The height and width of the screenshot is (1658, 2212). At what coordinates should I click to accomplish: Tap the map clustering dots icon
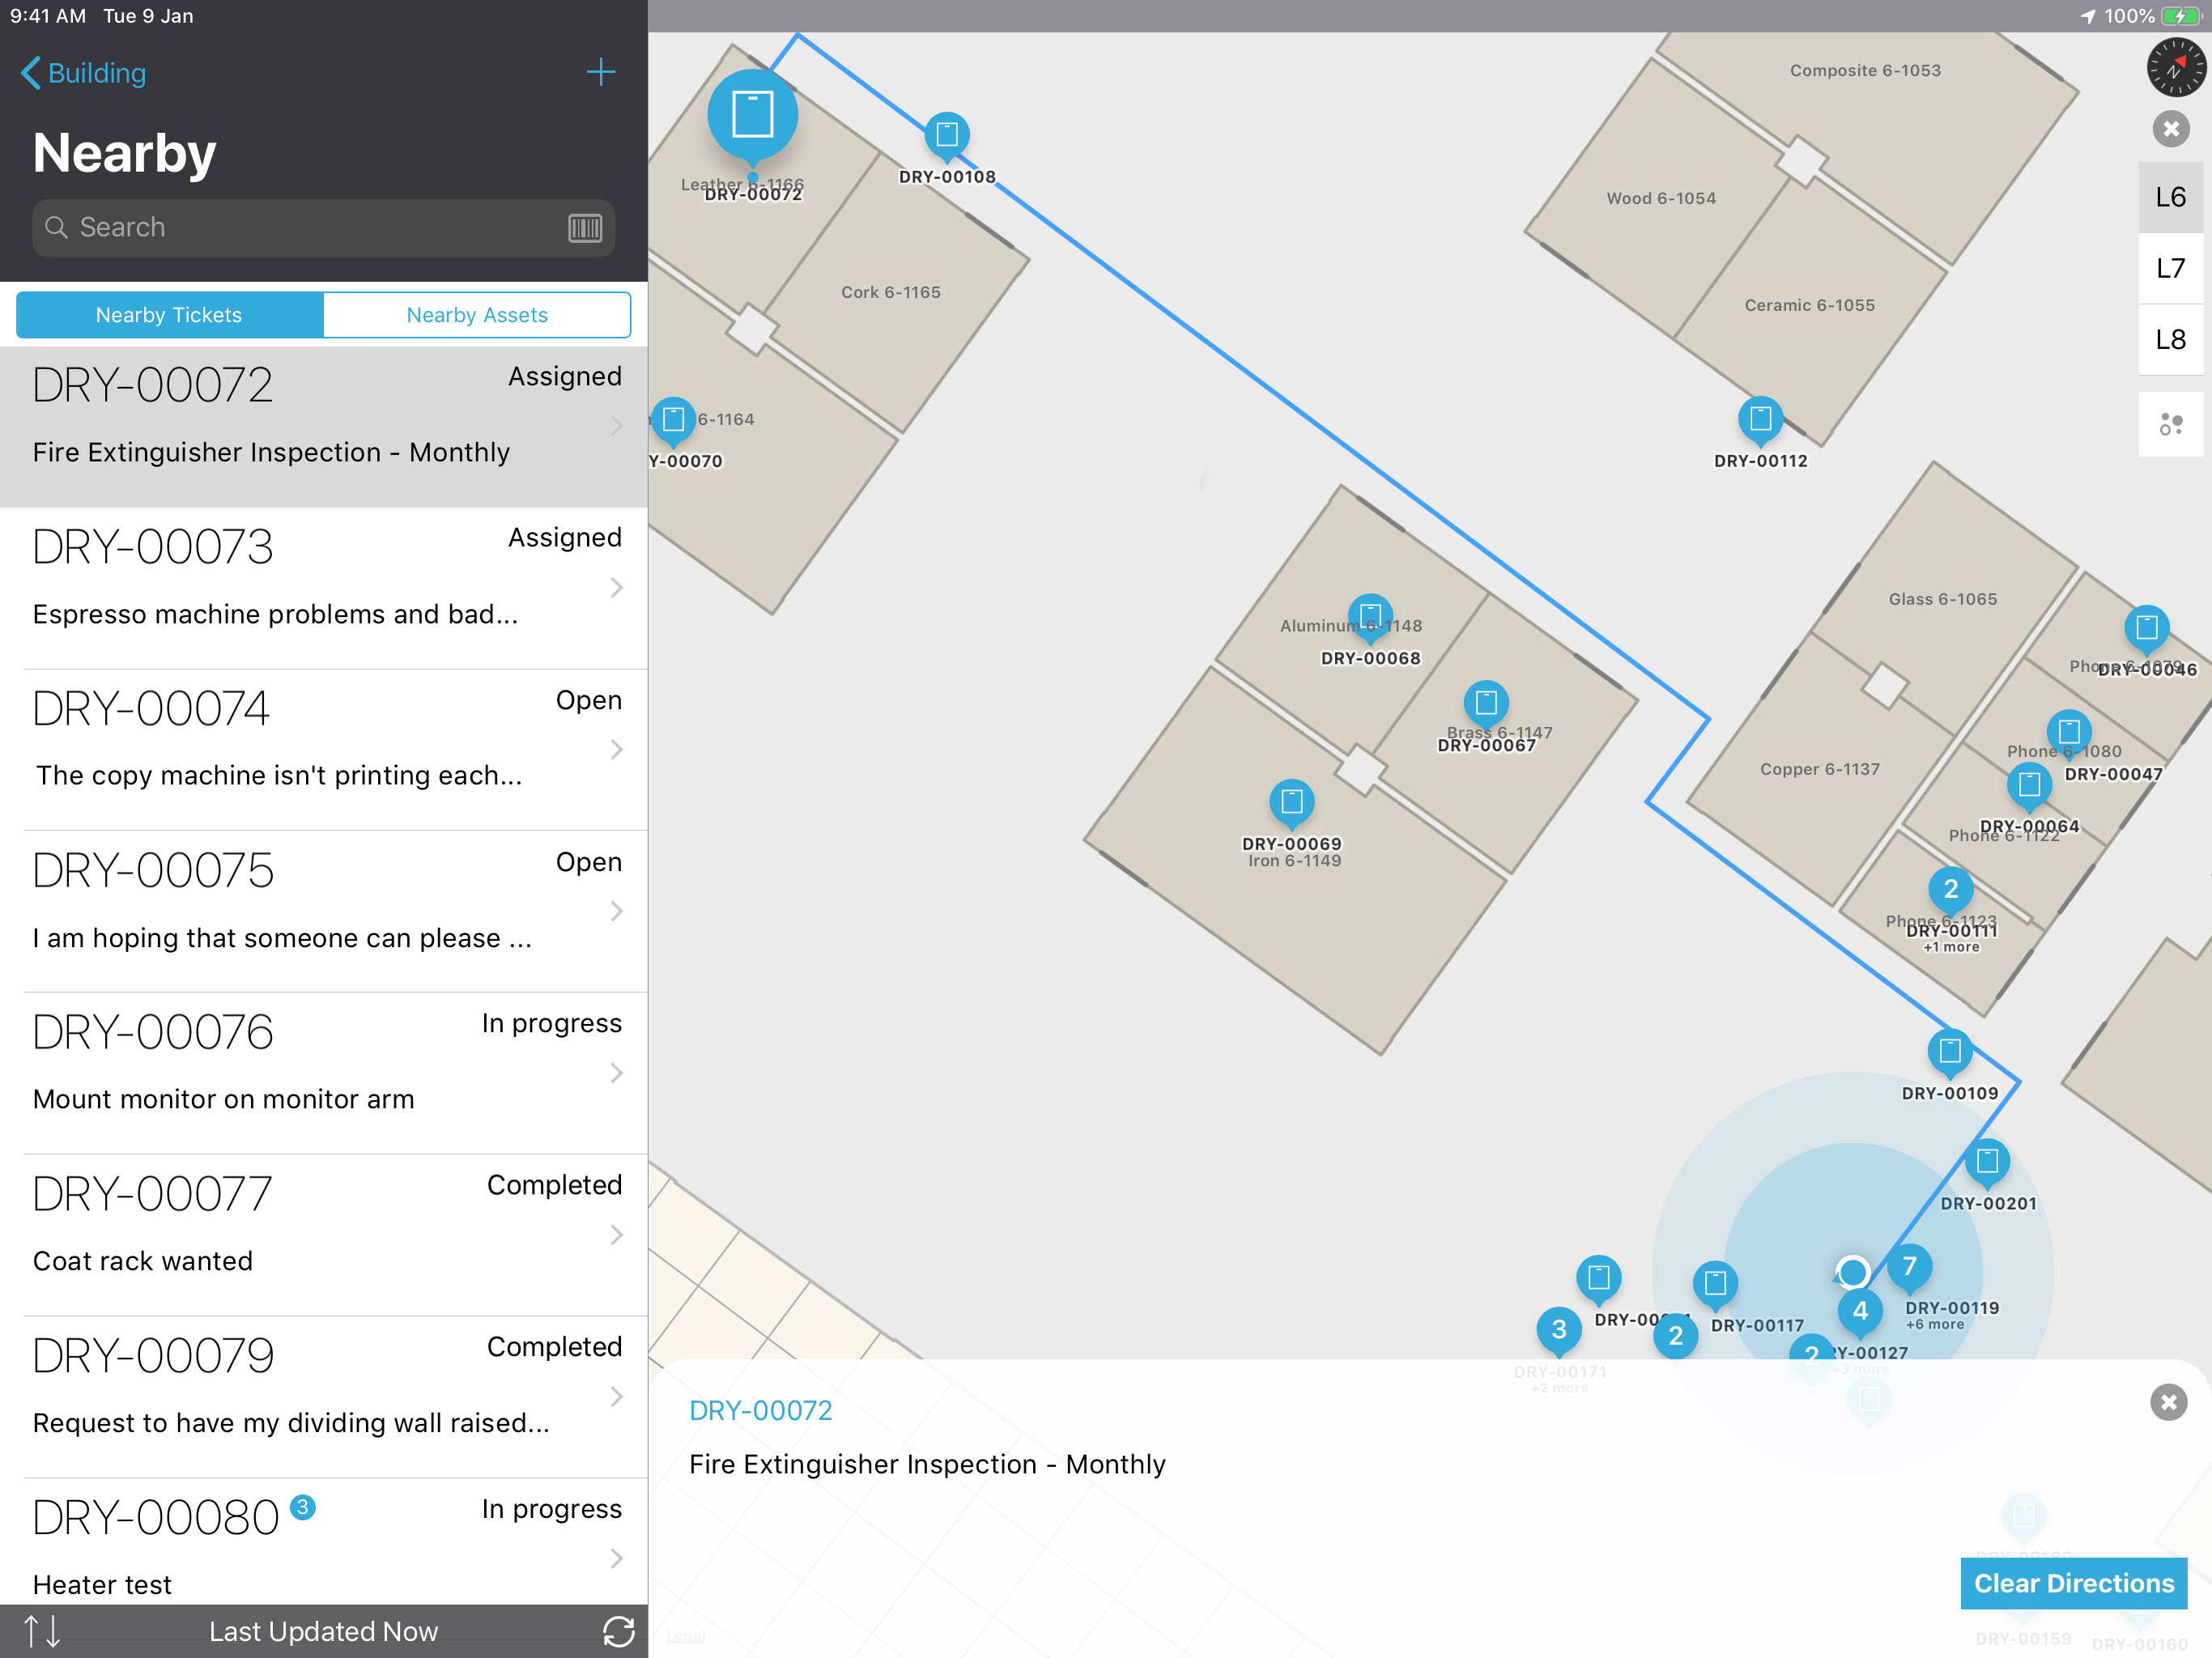tap(2170, 424)
